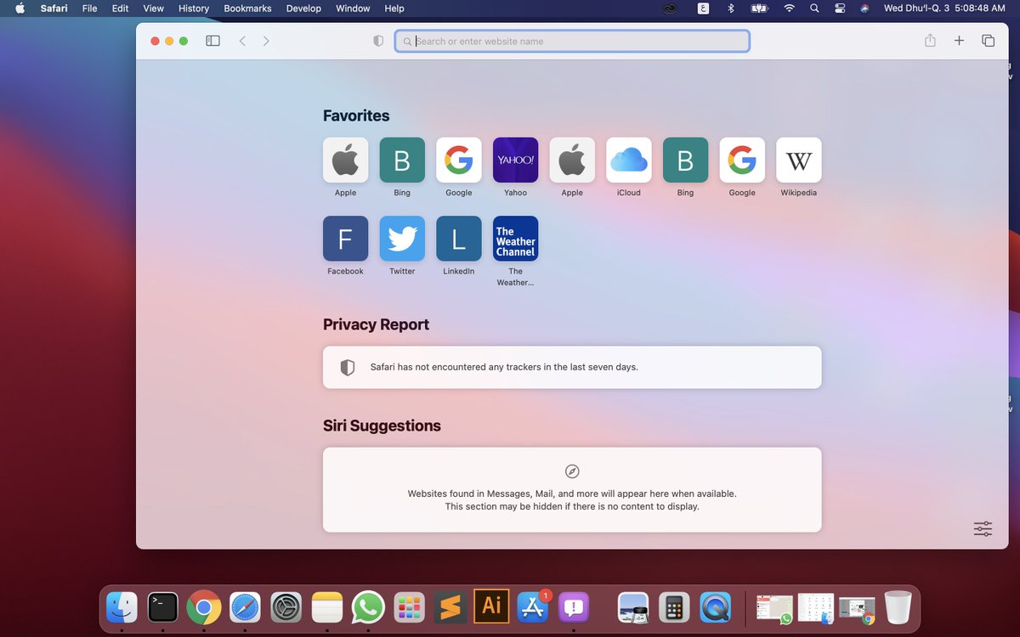Image resolution: width=1020 pixels, height=637 pixels.
Task: Open the Privacy Report shield in toolbar
Action: coord(378,41)
